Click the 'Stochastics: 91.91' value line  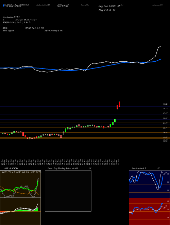[x=11, y=17]
